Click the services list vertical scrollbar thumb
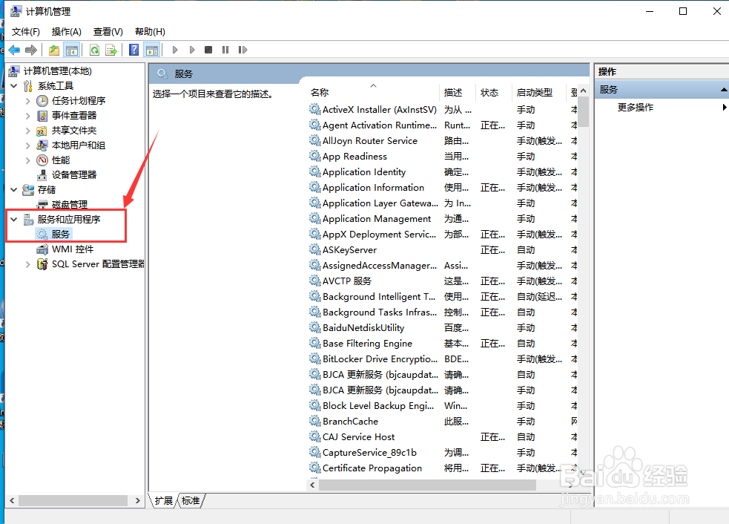The height and width of the screenshot is (524, 729). pos(584,112)
